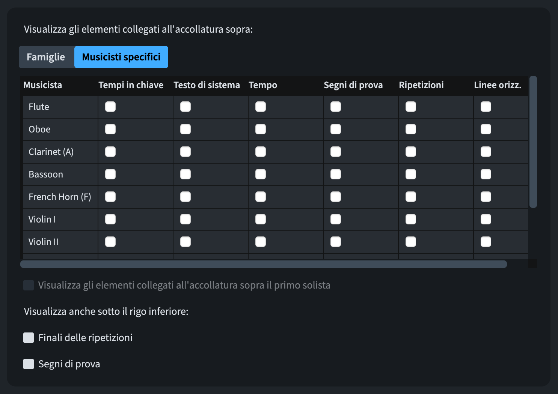This screenshot has width=558, height=394.
Task: Tick Linee orizz. for Violin I
Action: click(486, 220)
